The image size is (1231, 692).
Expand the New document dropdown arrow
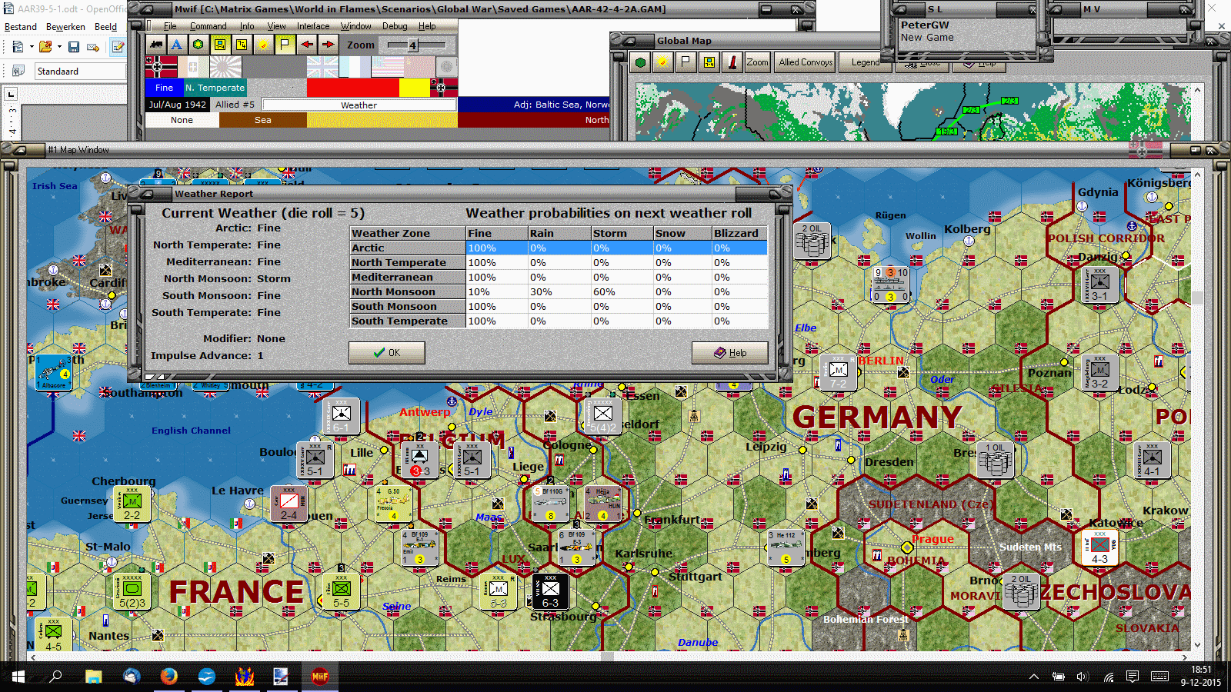[x=32, y=47]
